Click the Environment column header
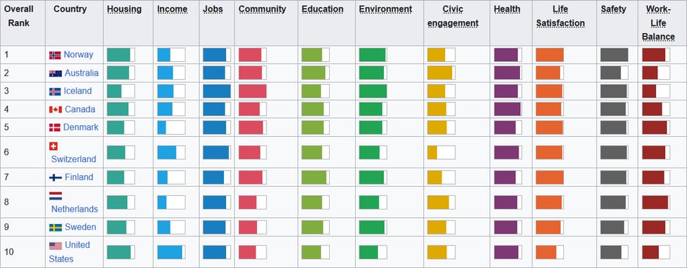Viewport: 687px width, 268px height. 385,9
